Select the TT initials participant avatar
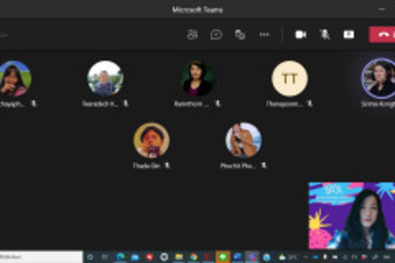 click(290, 78)
